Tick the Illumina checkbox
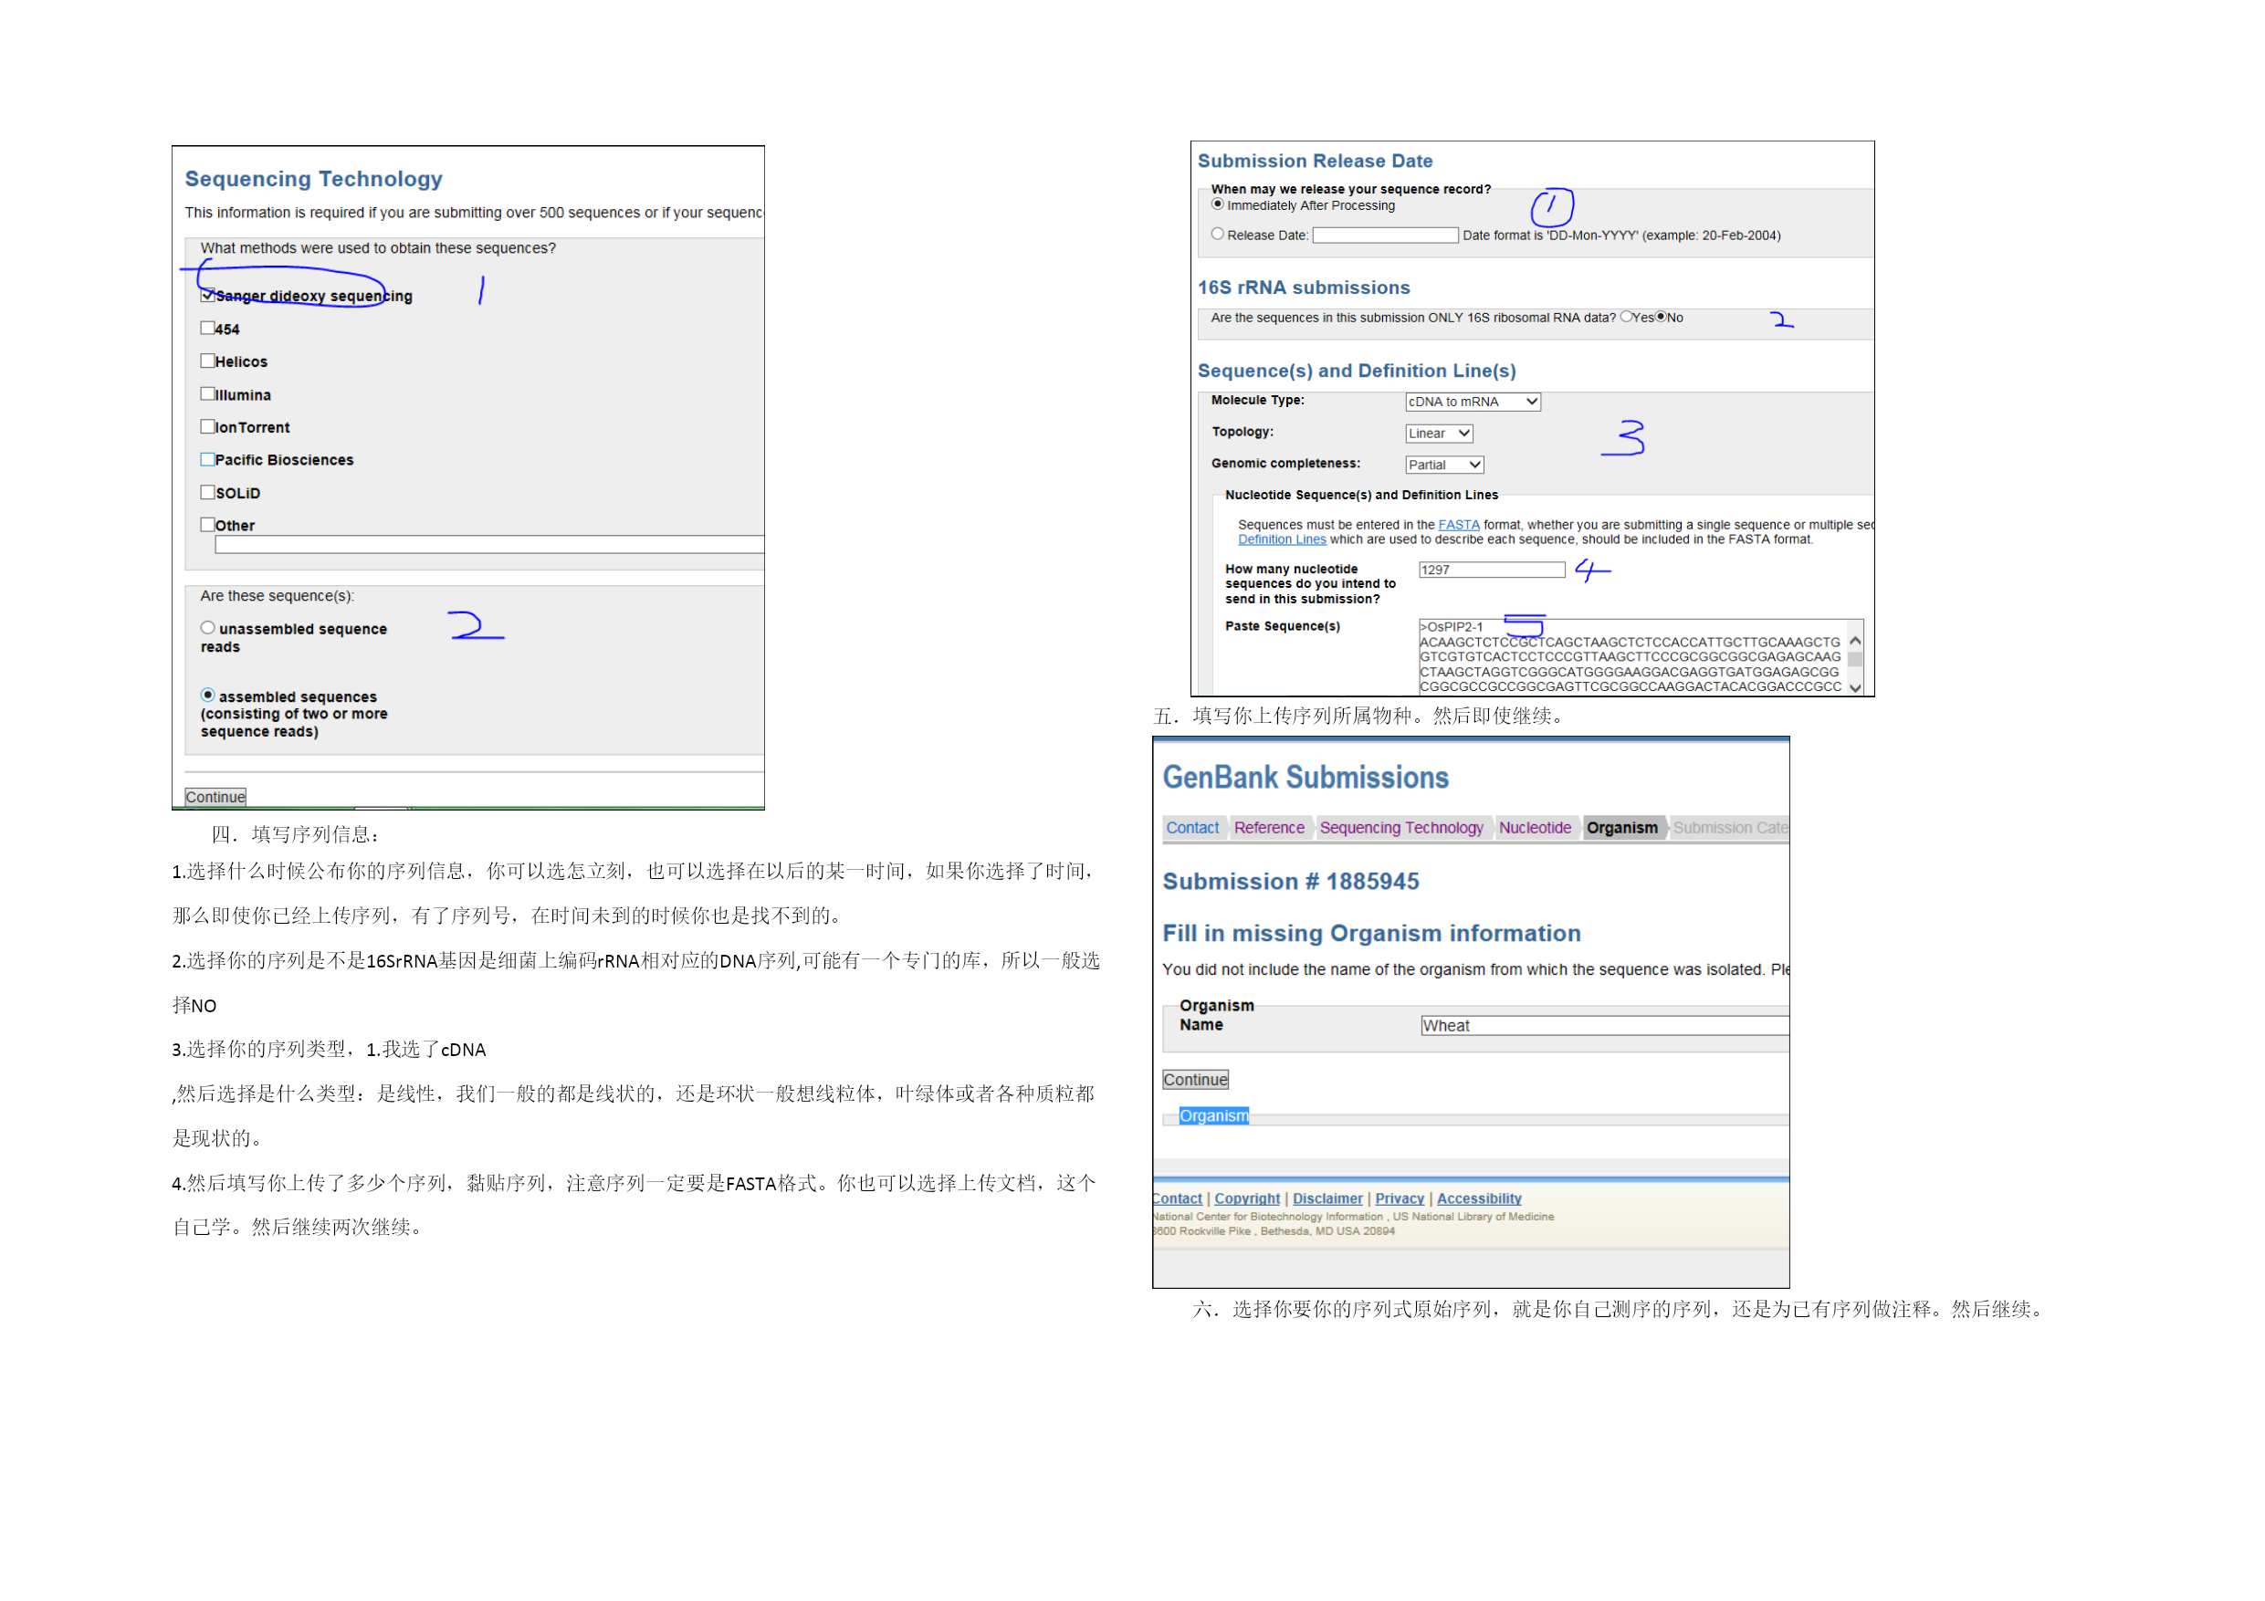 (207, 393)
